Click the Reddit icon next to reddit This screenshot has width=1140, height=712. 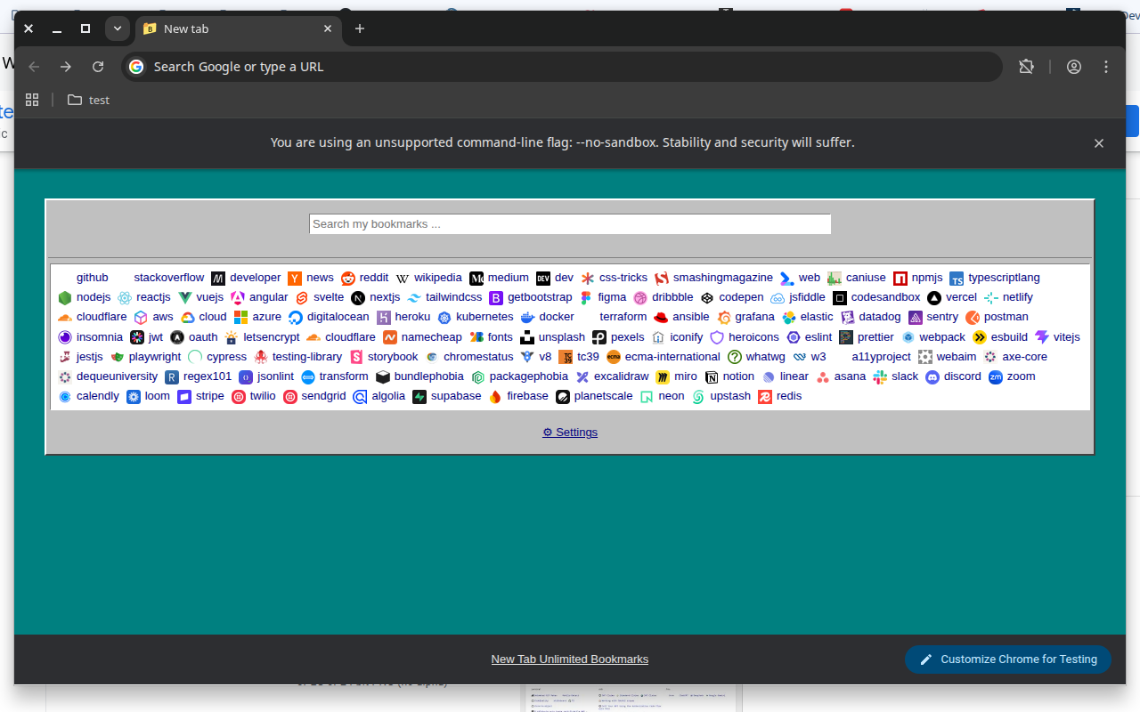click(x=348, y=279)
